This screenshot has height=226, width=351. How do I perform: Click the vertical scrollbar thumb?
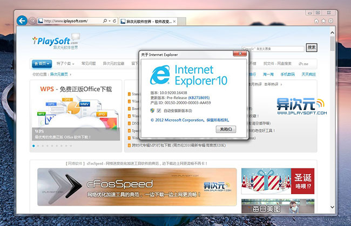[333, 44]
